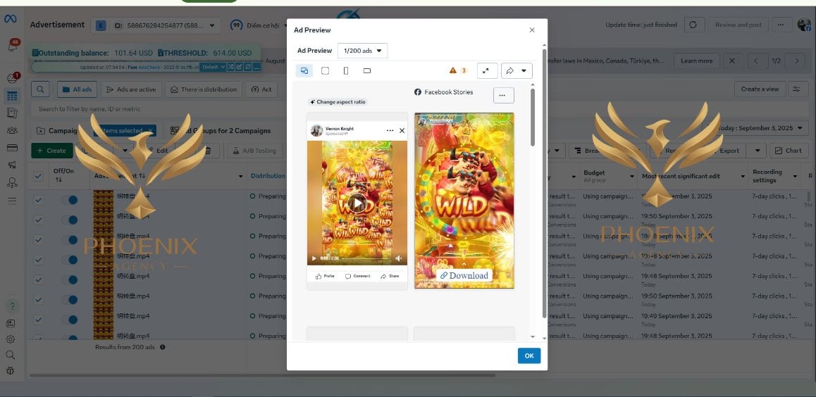Open the three-dot menu beside Facebook Stories
This screenshot has width=816, height=397.
coord(503,96)
